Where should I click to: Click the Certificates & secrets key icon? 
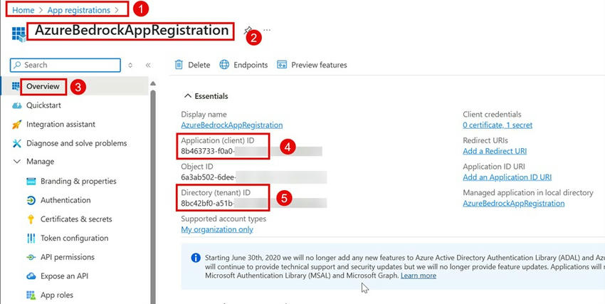(31, 219)
